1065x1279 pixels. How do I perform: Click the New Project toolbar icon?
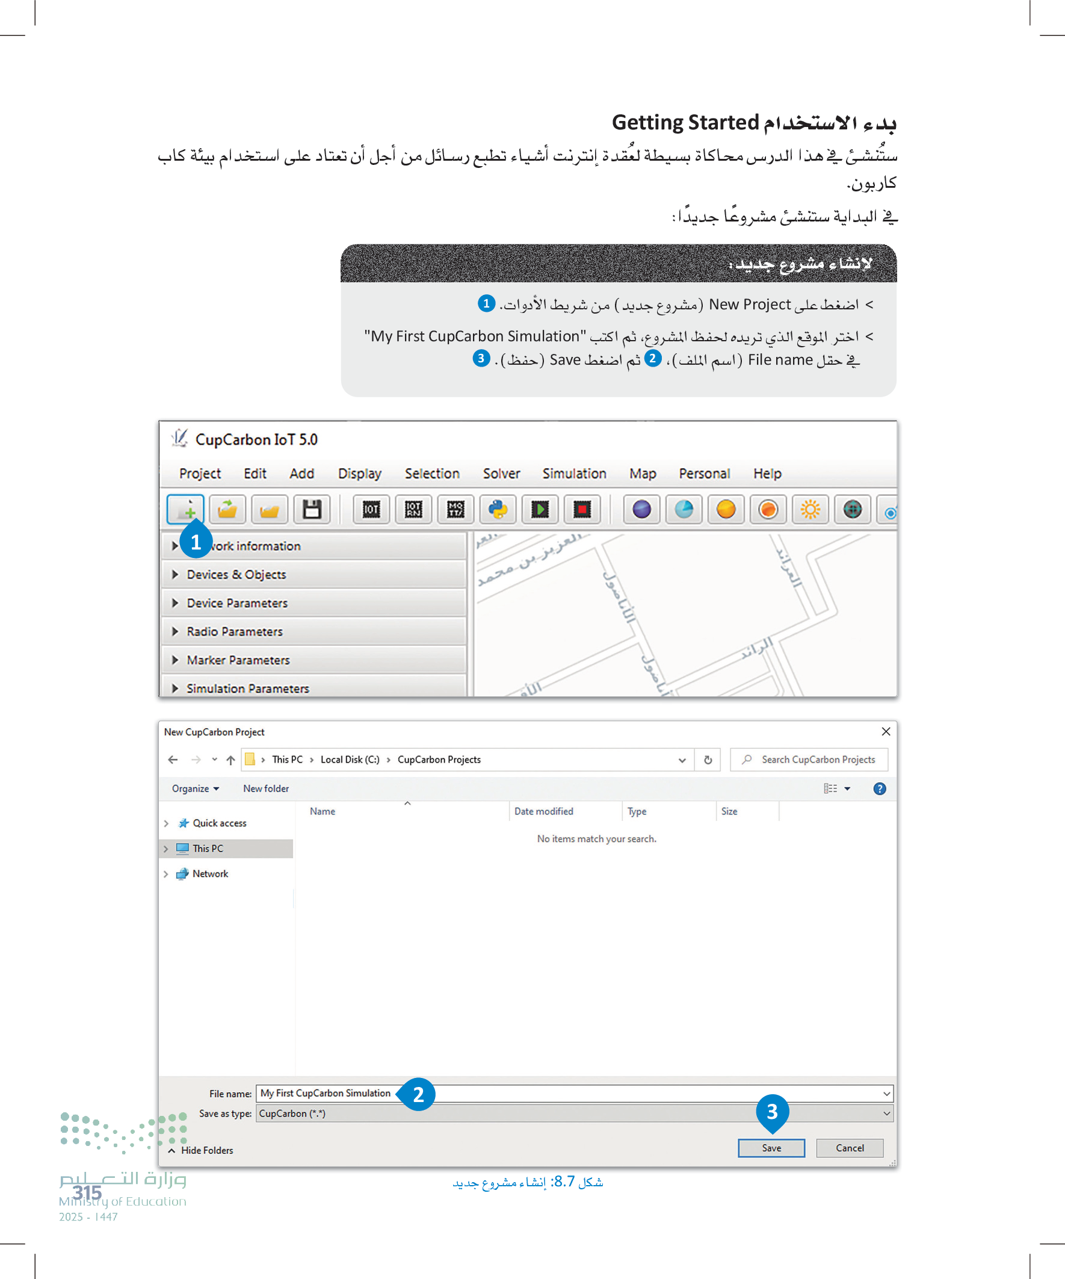pyautogui.click(x=185, y=509)
